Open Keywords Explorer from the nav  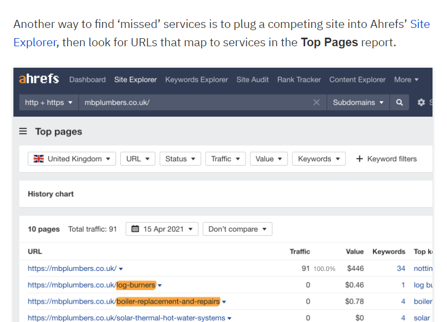[x=197, y=80]
